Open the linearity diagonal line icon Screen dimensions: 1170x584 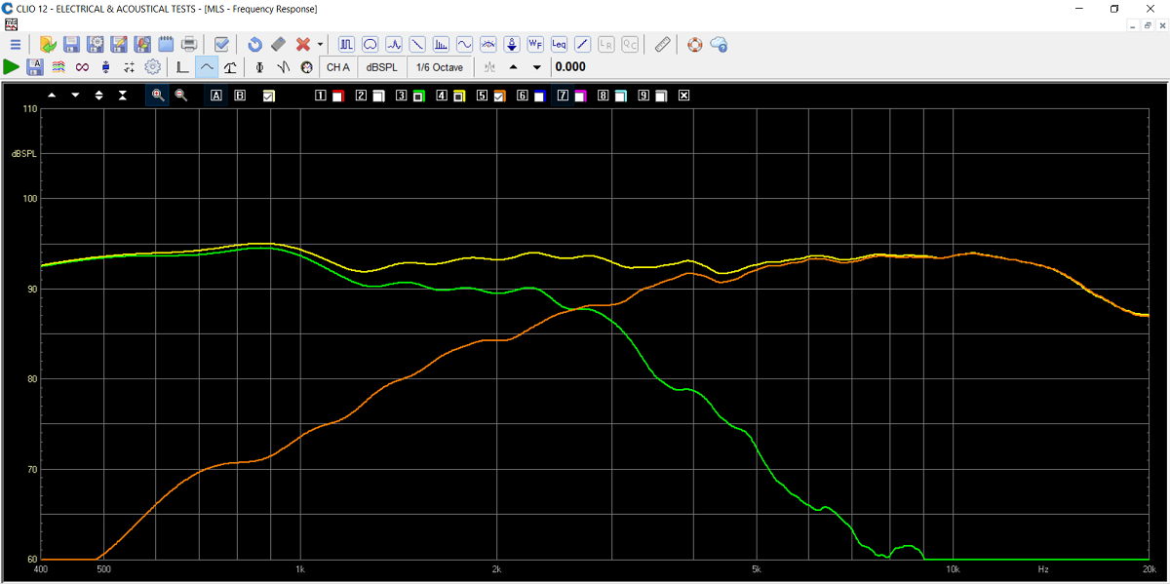click(x=583, y=44)
